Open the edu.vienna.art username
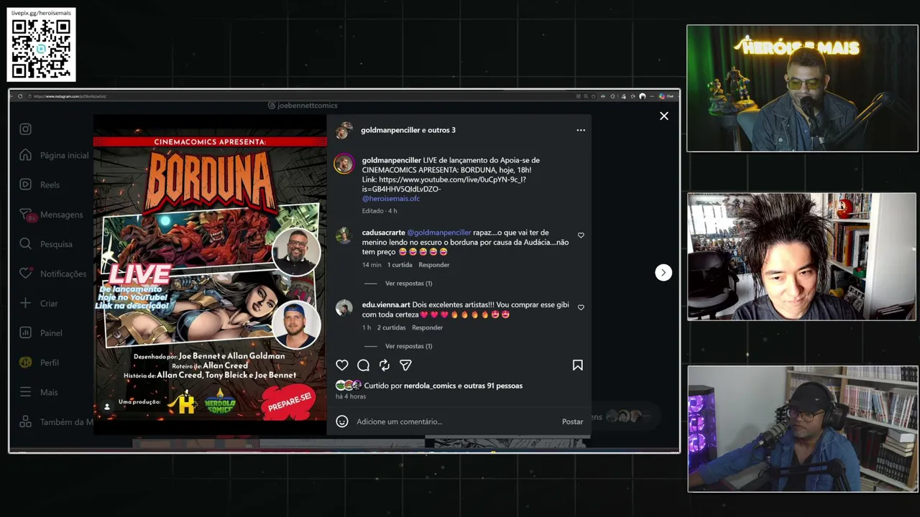Image resolution: width=920 pixels, height=517 pixels. click(x=386, y=304)
